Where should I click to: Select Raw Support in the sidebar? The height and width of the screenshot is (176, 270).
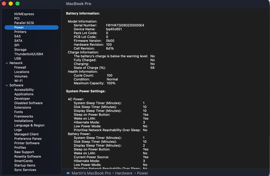pos(24,152)
